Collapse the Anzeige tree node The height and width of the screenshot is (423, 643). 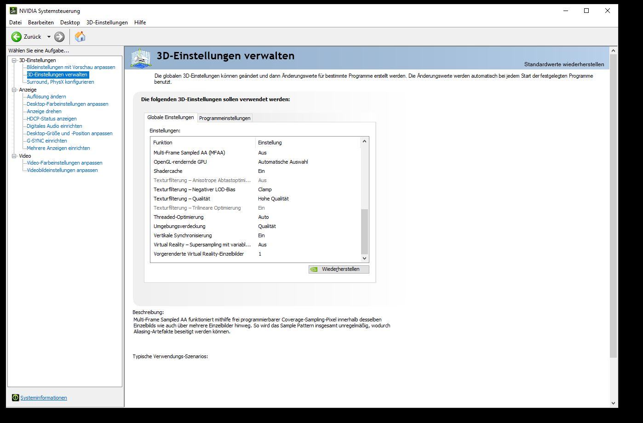click(14, 90)
